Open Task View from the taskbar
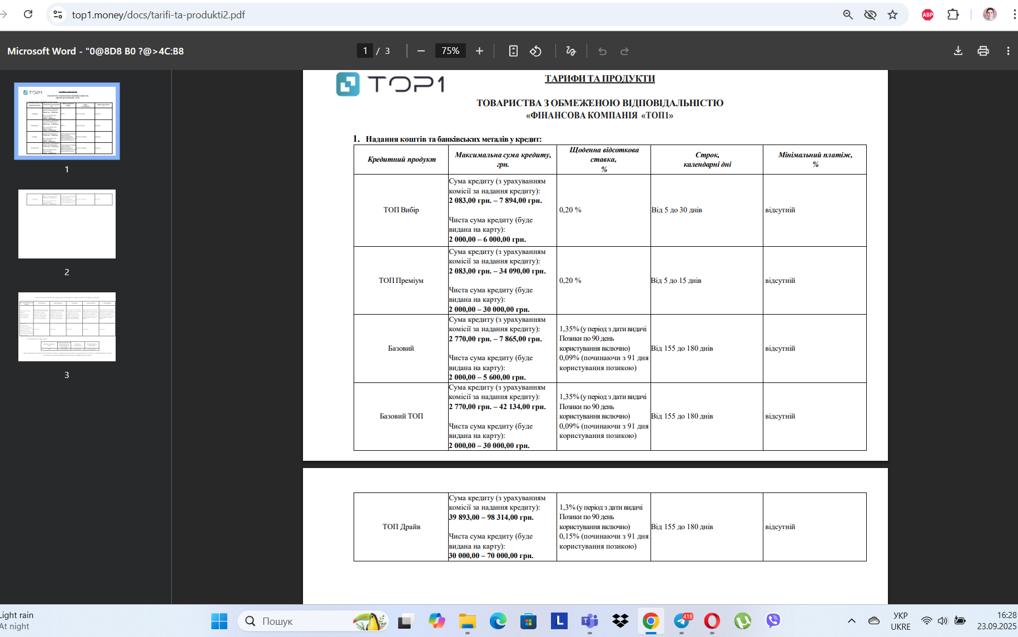Viewport: 1018px width, 637px height. coord(406,621)
